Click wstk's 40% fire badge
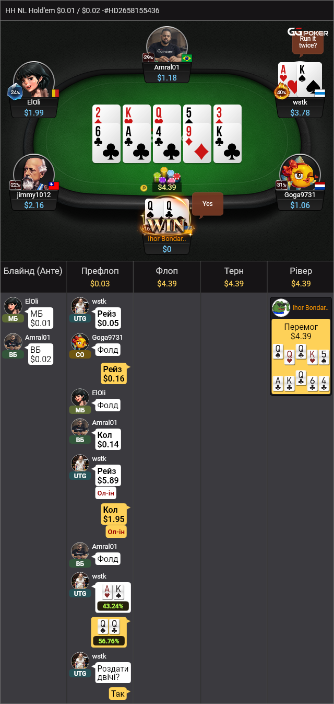334x704 pixels. [281, 92]
